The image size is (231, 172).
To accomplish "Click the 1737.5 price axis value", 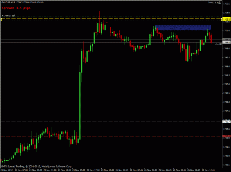I will pos(227,111).
